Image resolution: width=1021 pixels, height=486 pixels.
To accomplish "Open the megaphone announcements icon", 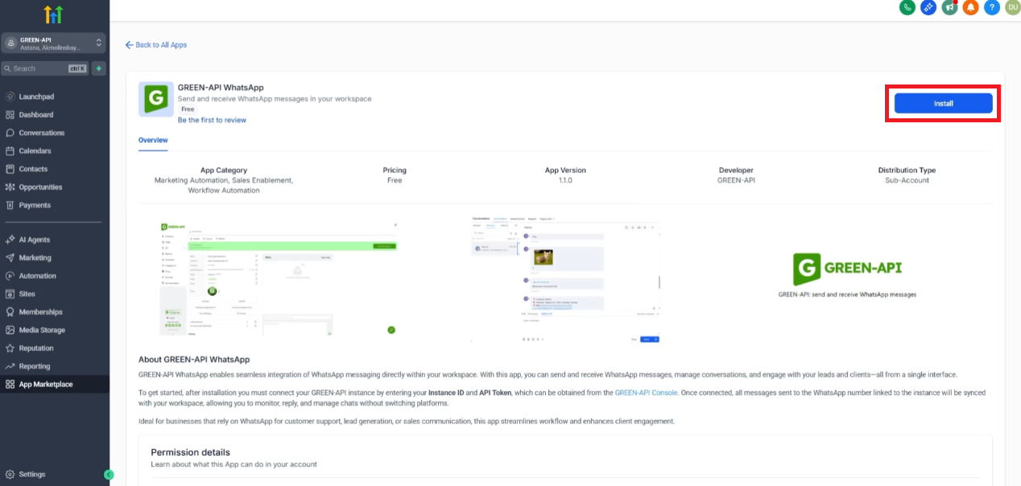I will (950, 7).
